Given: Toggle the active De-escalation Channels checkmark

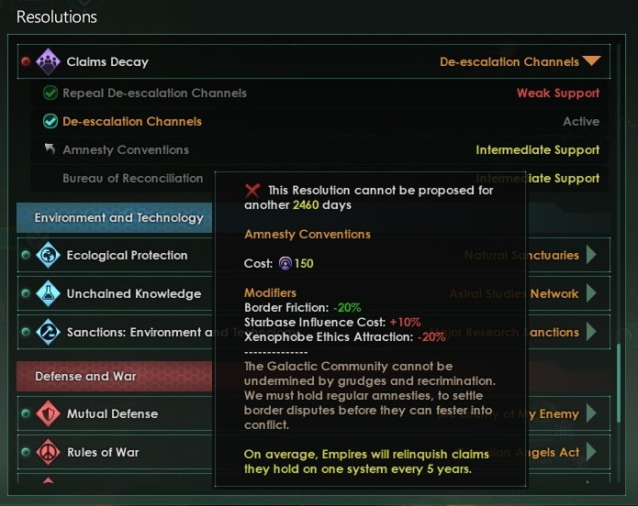Looking at the screenshot, I should click(x=50, y=121).
